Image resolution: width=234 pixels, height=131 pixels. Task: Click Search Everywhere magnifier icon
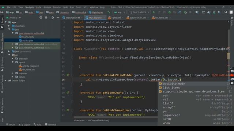(226, 12)
